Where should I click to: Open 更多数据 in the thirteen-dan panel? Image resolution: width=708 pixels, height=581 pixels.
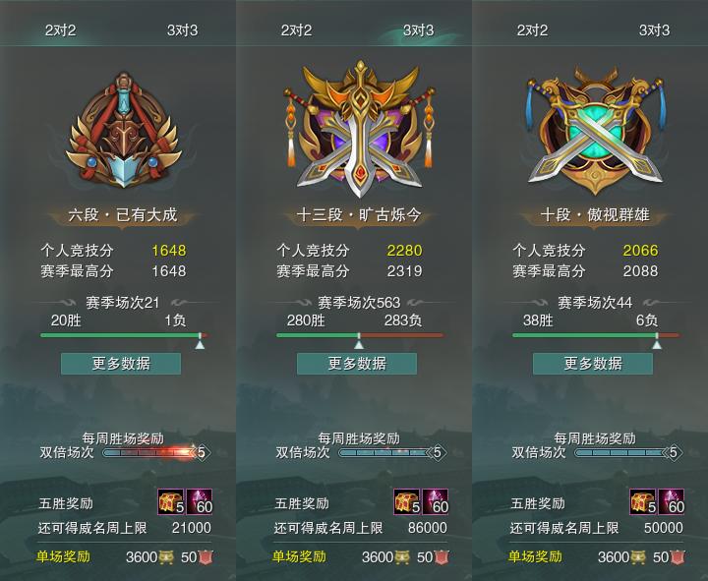pyautogui.click(x=357, y=364)
